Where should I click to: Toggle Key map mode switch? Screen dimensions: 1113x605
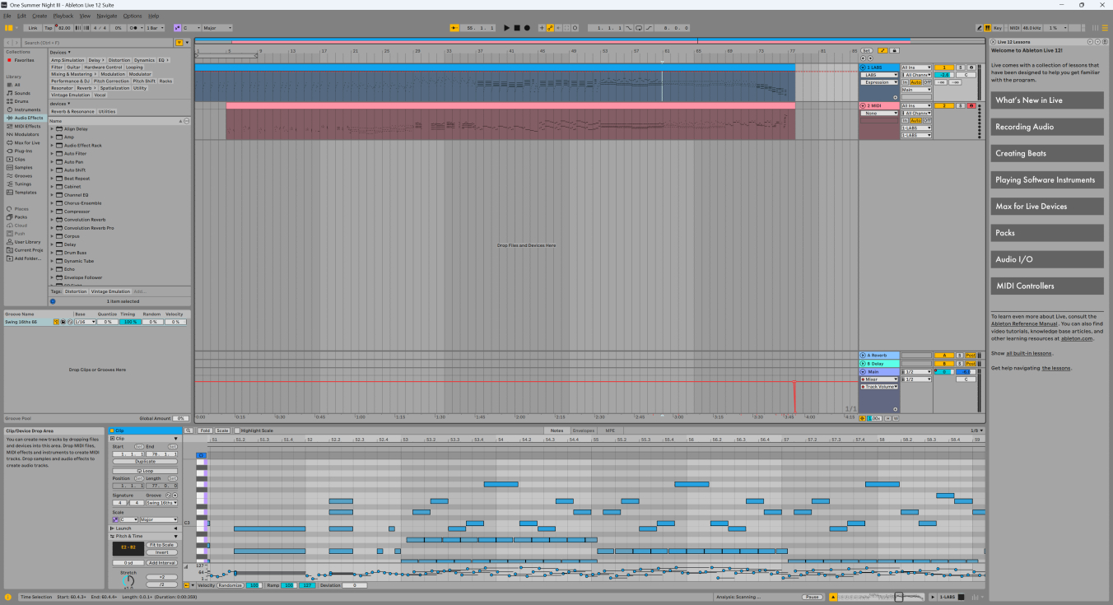pos(997,28)
